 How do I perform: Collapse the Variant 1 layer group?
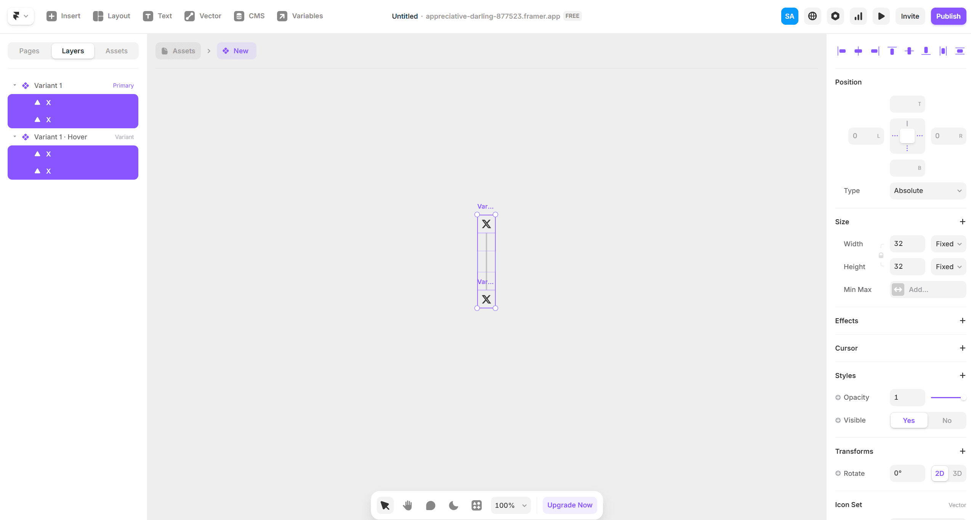15,85
